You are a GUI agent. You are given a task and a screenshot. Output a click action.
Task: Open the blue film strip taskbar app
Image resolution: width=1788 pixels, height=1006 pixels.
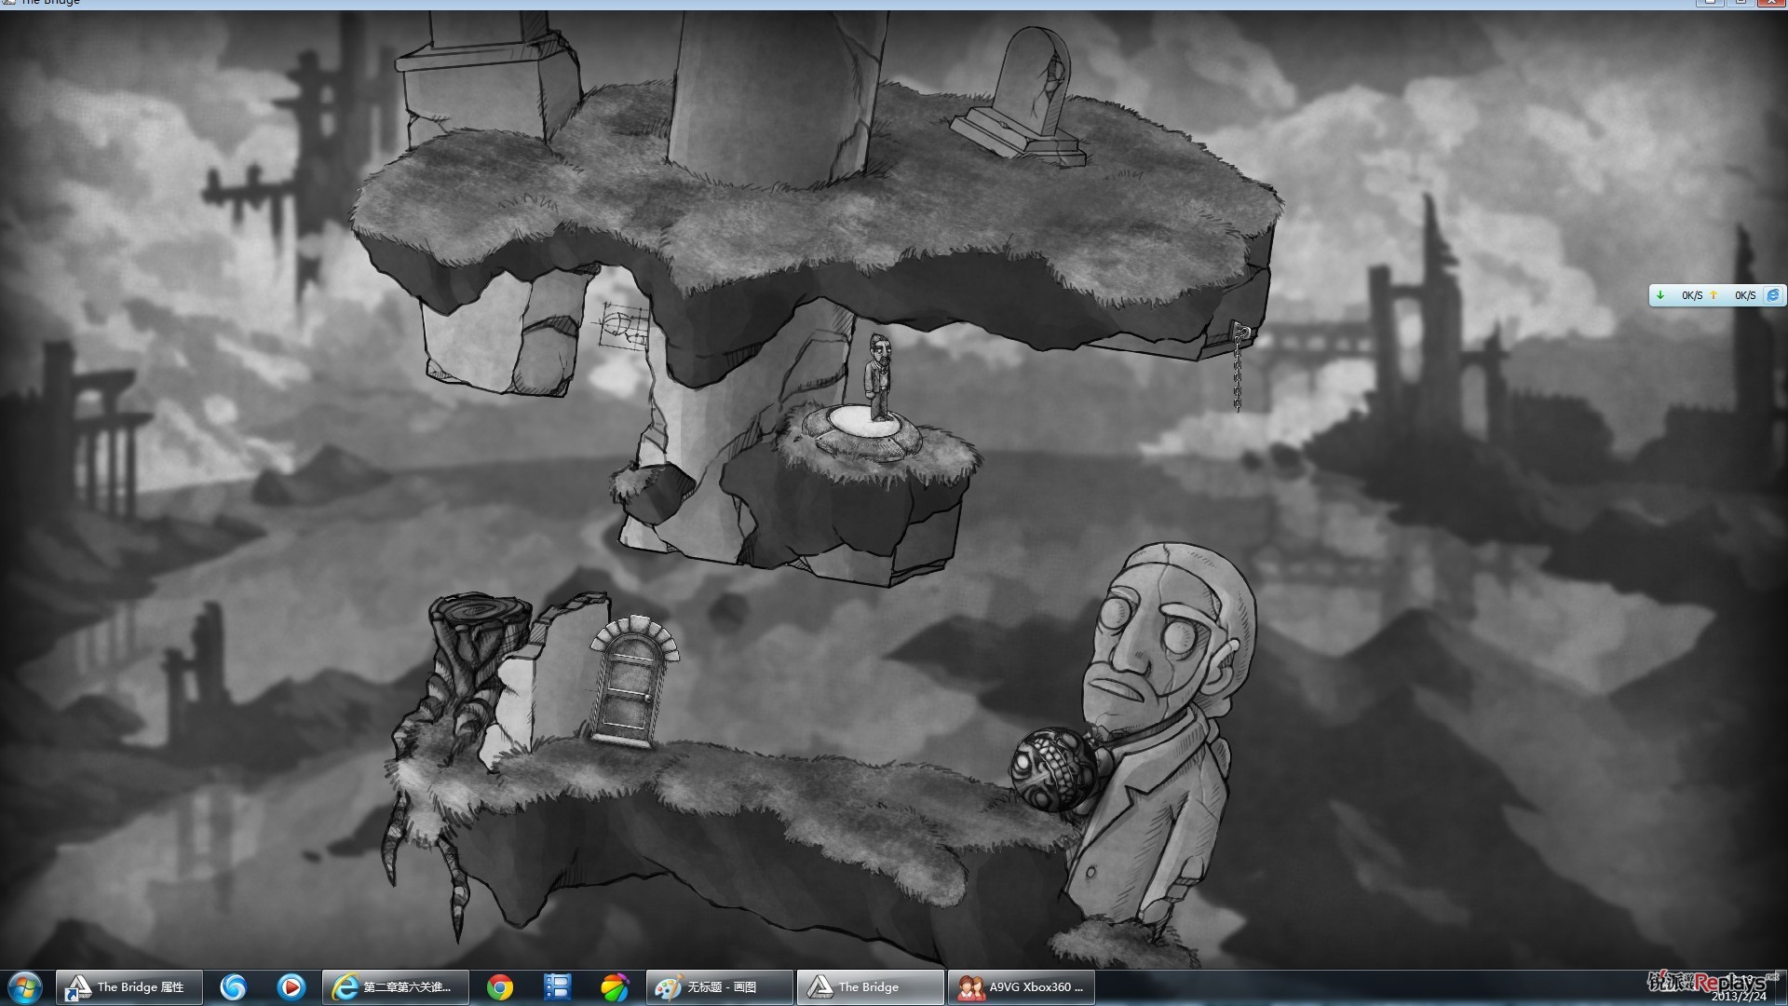[x=557, y=986]
